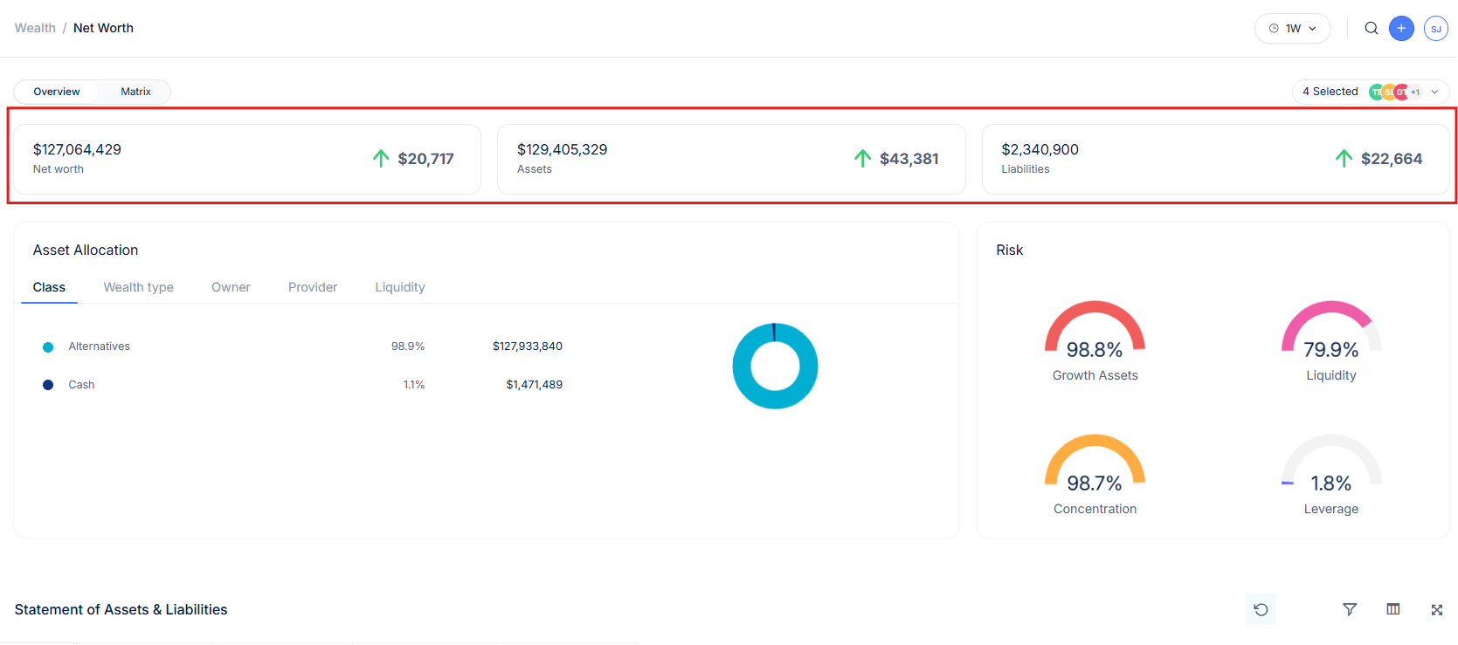Click the columns layout icon
Viewport: 1458px width, 645px height.
pos(1393,609)
